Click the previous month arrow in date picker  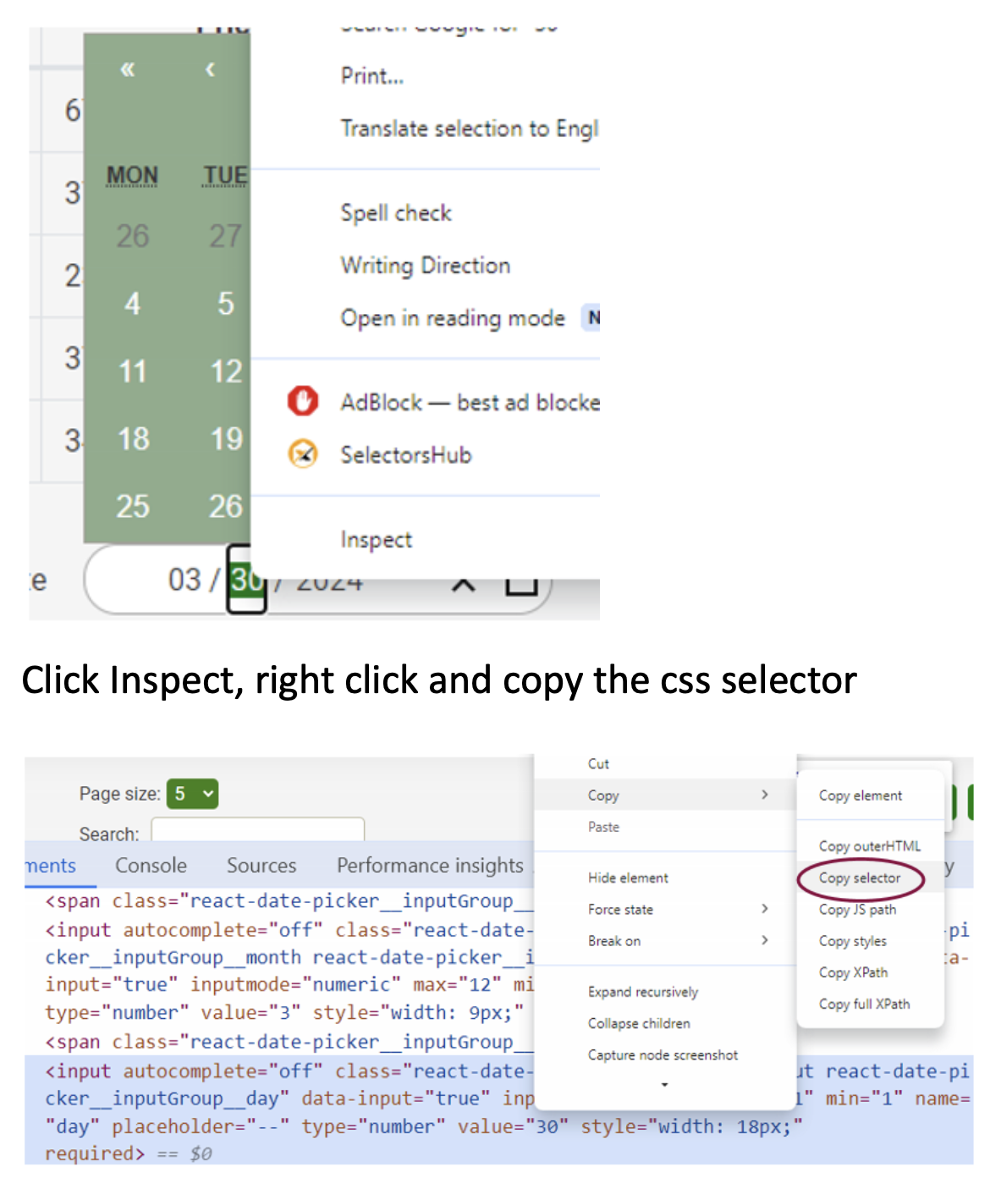(x=209, y=70)
